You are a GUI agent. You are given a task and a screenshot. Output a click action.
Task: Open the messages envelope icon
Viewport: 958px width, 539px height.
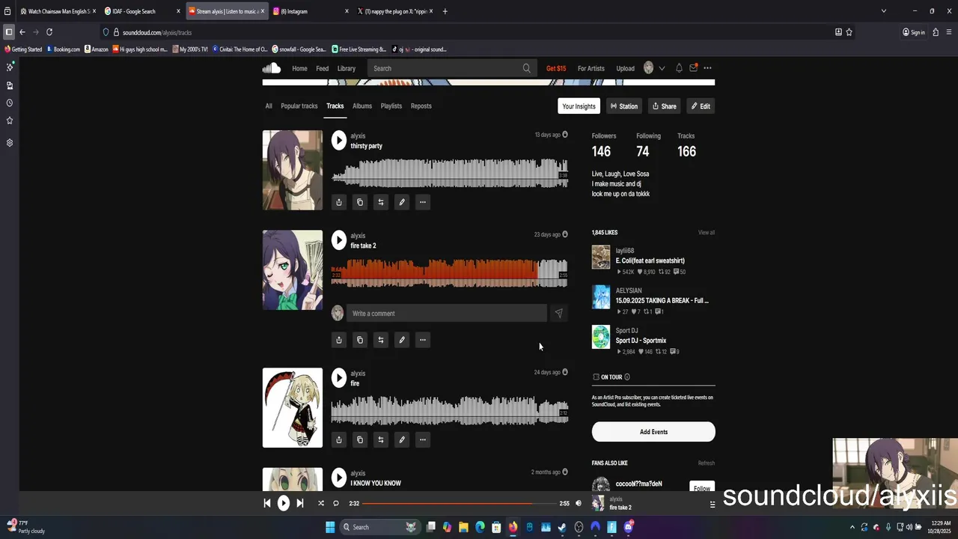pos(694,68)
